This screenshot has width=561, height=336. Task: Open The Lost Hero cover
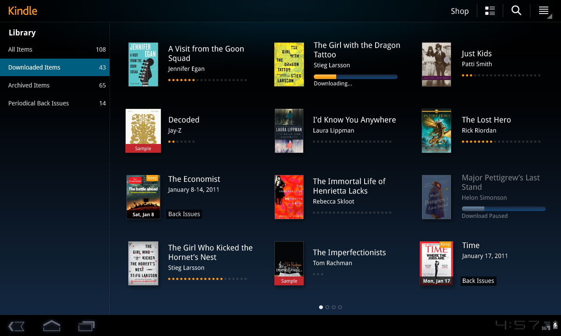click(437, 131)
